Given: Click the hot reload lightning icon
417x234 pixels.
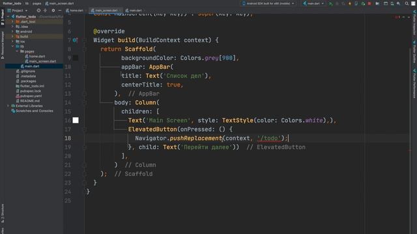Looking at the screenshot, I should [x=350, y=4].
